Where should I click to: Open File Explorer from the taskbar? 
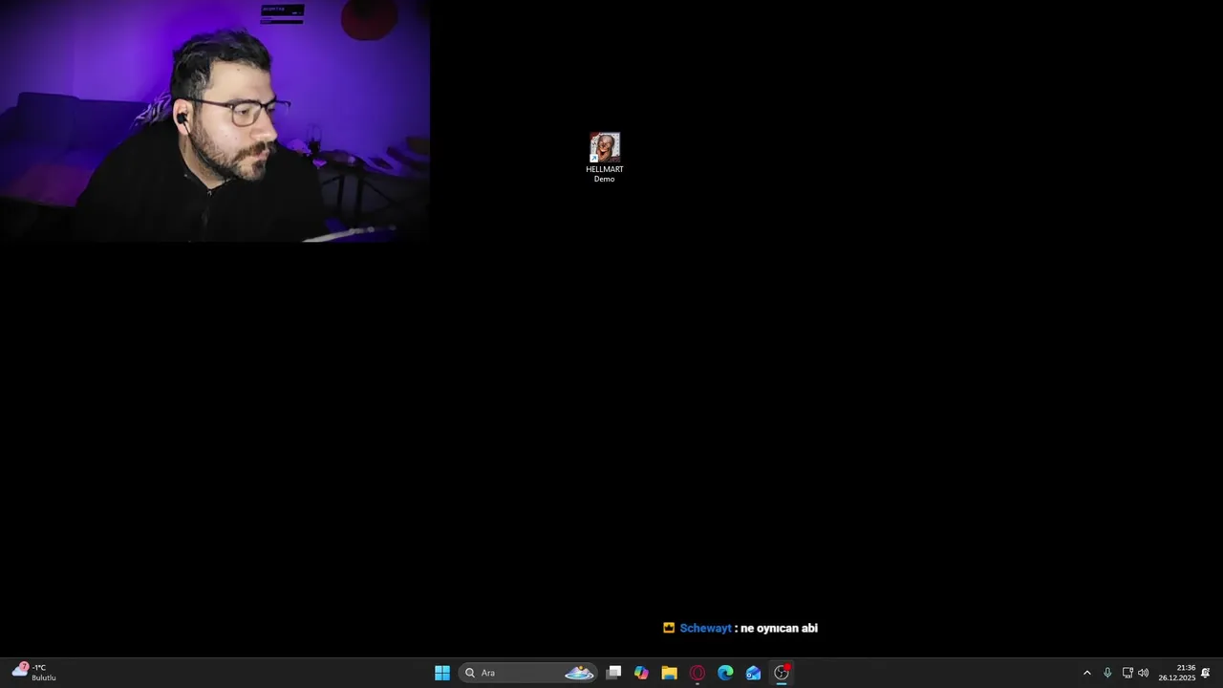(669, 673)
